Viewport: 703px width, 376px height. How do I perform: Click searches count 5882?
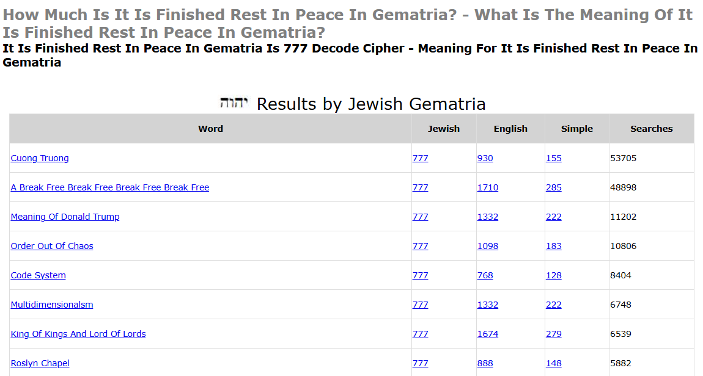point(620,363)
